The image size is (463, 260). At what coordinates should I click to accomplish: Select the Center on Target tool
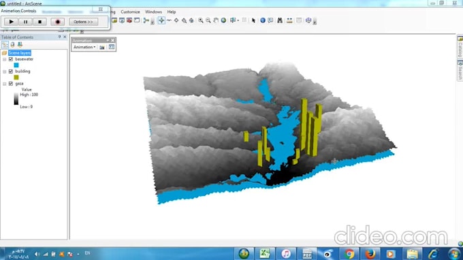176,20
